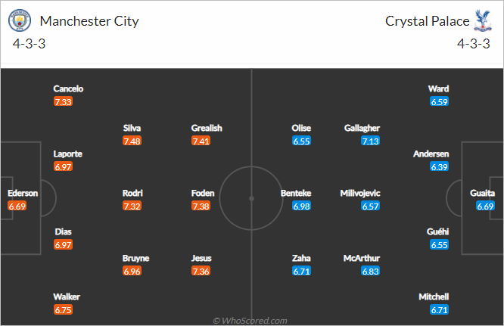Click Walker's 6.75 rating badge
Screen dimensions: 504x326
click(x=63, y=310)
